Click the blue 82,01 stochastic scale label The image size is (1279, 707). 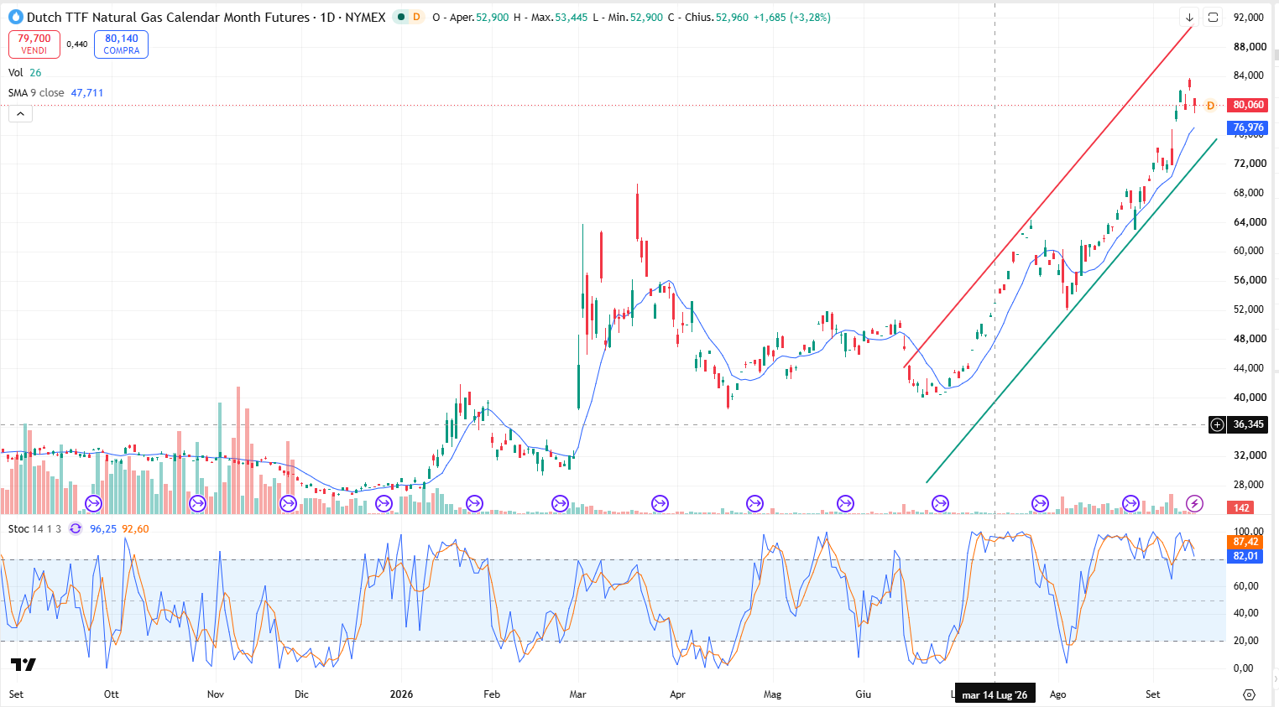pos(1245,556)
